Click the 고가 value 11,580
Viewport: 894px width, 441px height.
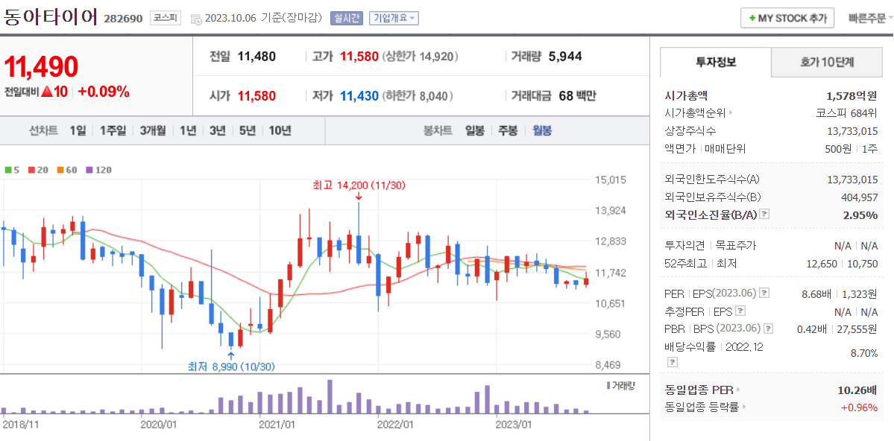coord(359,57)
